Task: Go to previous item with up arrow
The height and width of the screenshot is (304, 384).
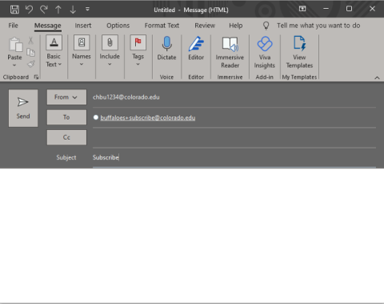Action: coord(58,10)
